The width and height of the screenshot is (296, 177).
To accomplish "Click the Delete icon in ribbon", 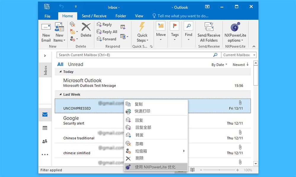I will point(86,27).
